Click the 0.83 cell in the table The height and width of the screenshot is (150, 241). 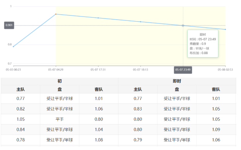138,109
